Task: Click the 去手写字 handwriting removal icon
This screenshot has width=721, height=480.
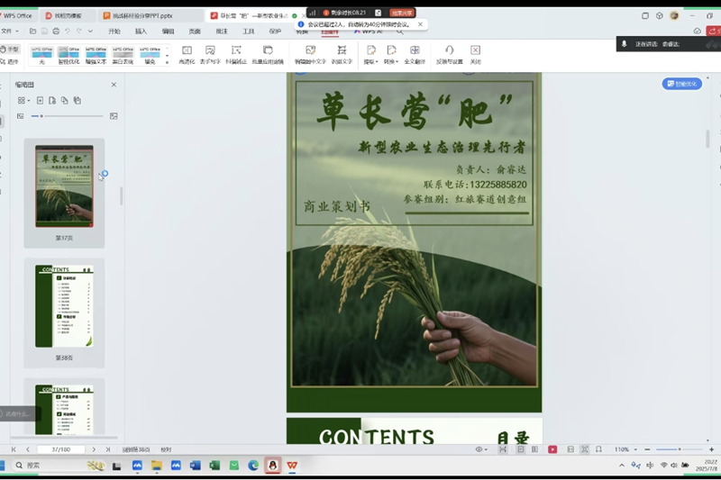Action: (x=210, y=54)
